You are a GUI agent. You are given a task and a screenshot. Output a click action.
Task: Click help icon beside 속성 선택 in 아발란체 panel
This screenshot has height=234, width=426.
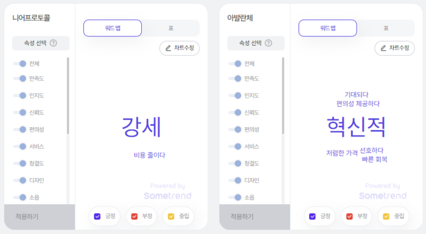tap(268, 43)
